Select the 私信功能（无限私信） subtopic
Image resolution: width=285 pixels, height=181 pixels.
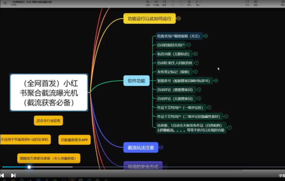click(x=174, y=54)
